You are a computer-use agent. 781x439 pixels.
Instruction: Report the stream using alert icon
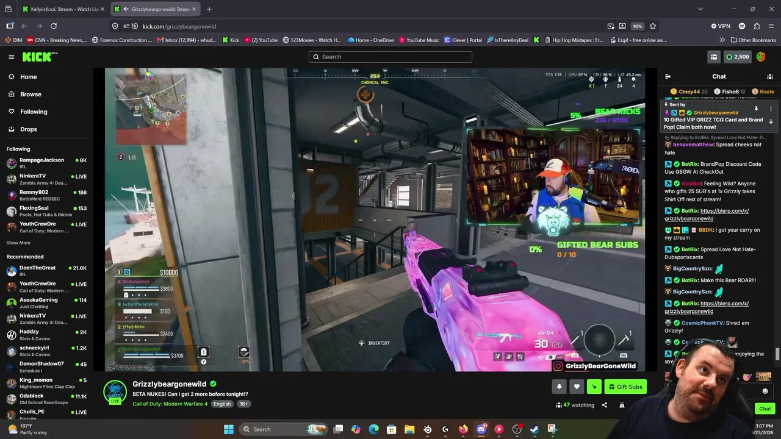(x=622, y=405)
